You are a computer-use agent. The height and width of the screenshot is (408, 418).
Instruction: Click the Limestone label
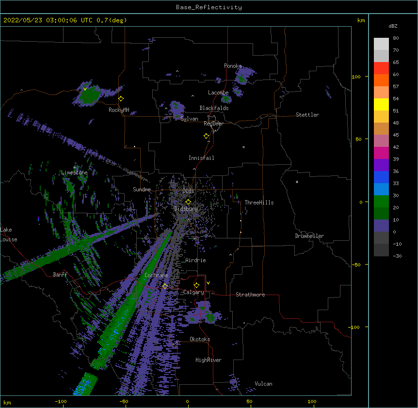[74, 173]
